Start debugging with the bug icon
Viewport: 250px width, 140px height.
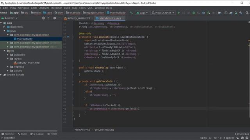pyautogui.click(x=194, y=13)
